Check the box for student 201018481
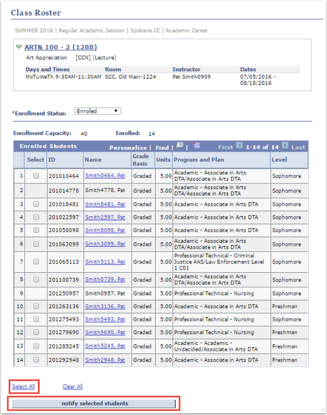Image resolution: width=327 pixels, height=415 pixels. coord(36,204)
